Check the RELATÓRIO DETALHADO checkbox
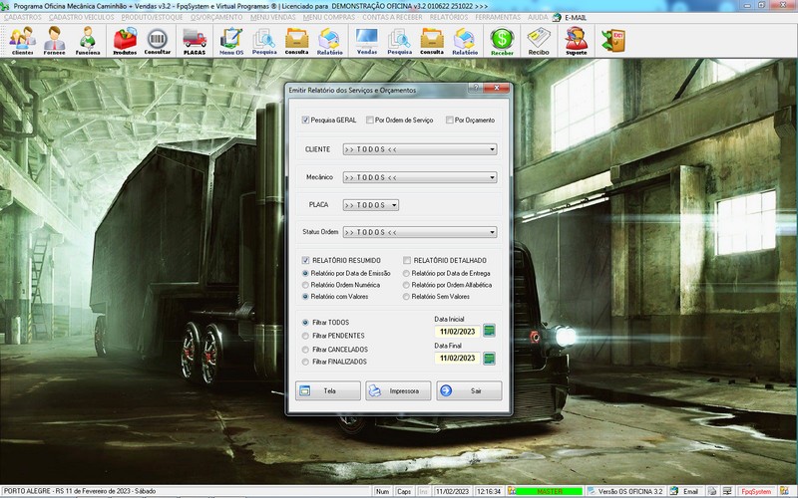The image size is (798, 498). coord(407,260)
